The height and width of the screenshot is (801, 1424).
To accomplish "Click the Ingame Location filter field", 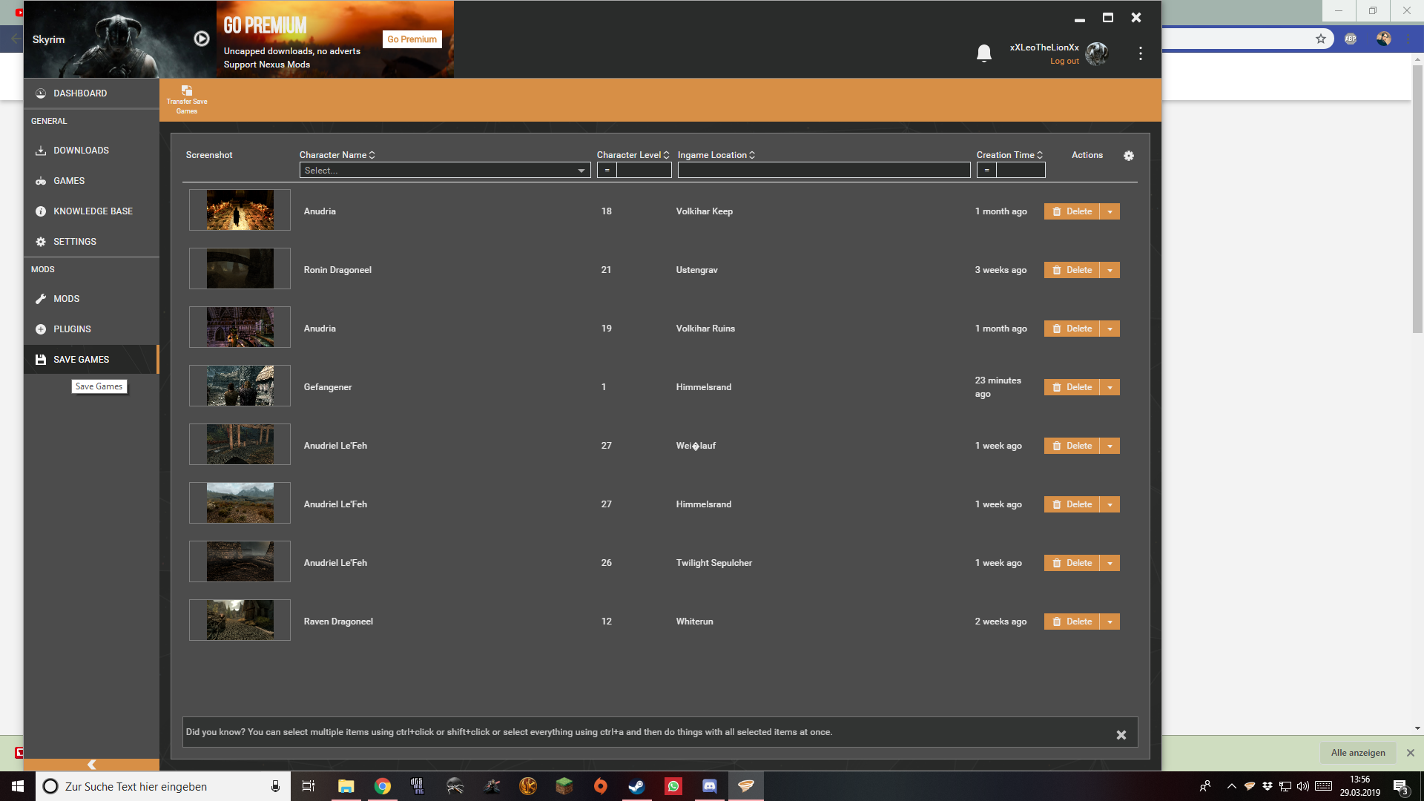I will 824,171.
